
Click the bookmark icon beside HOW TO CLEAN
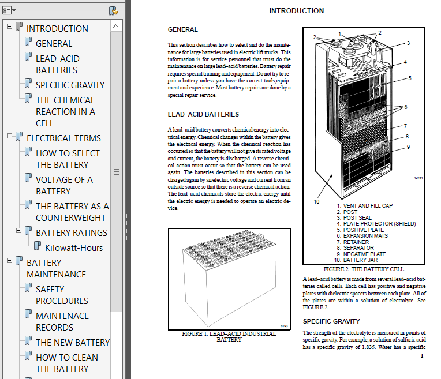tap(28, 355)
